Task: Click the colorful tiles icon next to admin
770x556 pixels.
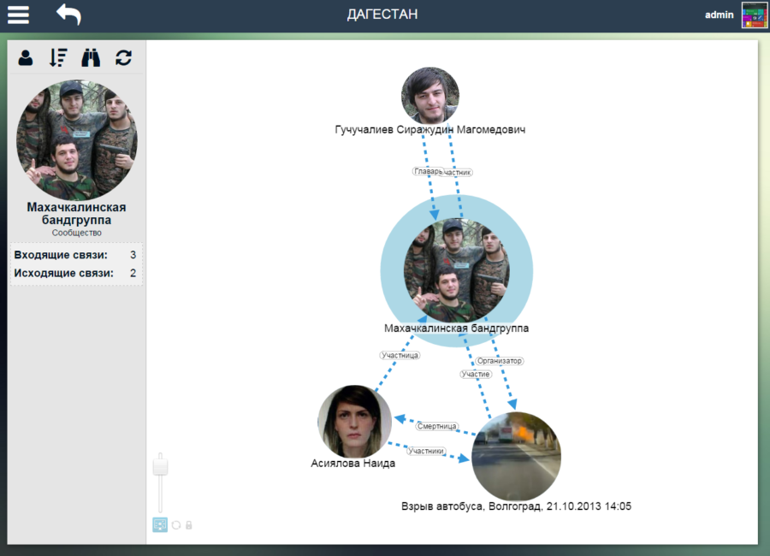Action: [754, 15]
